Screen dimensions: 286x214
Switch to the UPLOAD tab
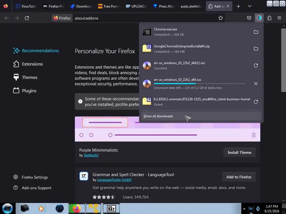pyautogui.click(x=136, y=6)
